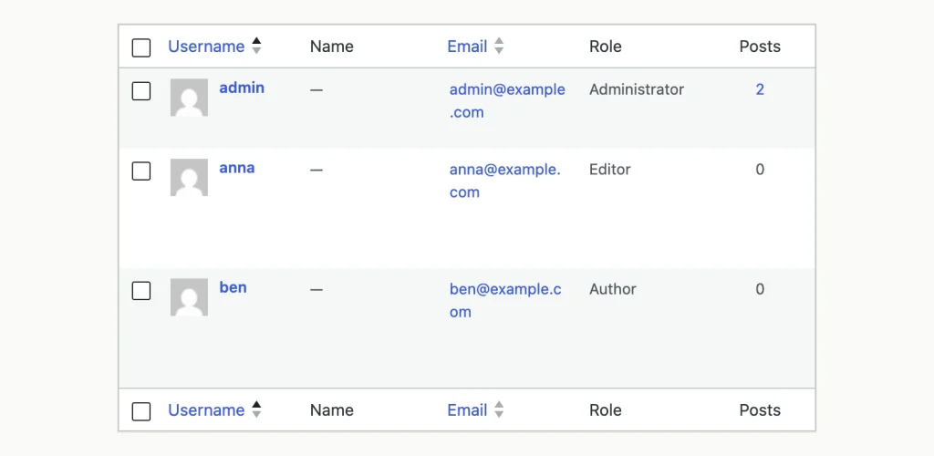Toggle the select-all checkbox in table footer

pos(141,411)
